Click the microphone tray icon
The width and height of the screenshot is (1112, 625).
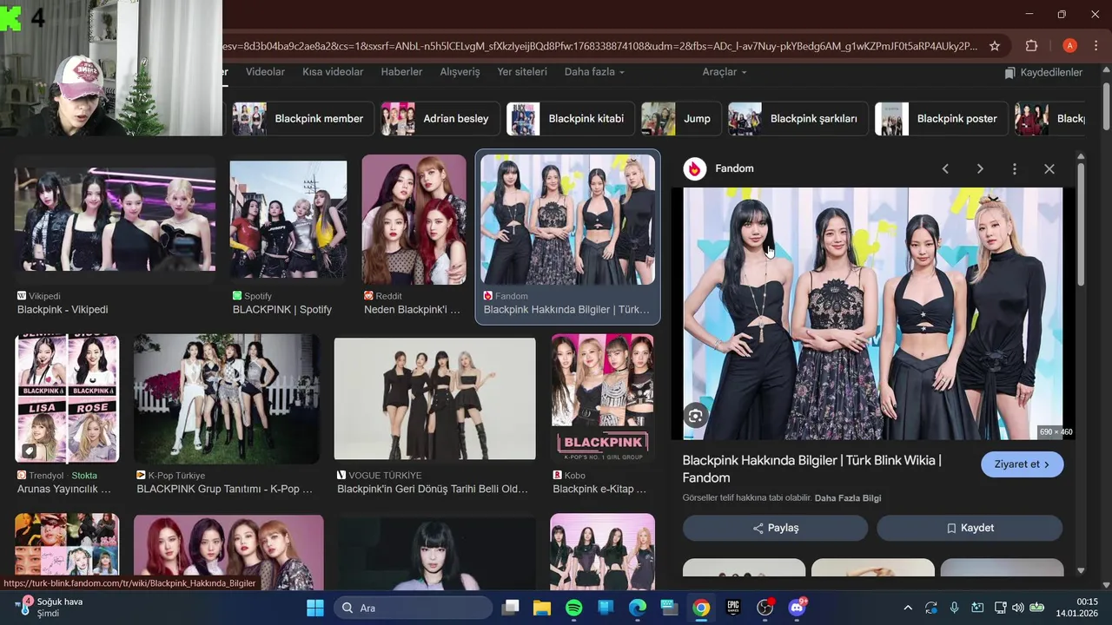[954, 608]
